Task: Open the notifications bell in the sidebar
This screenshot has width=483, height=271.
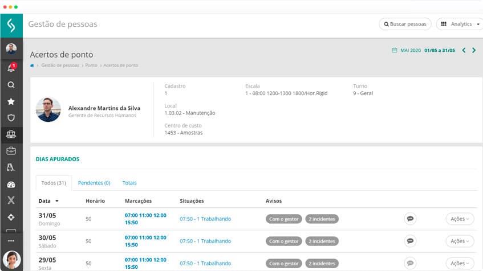Action: 11,68
